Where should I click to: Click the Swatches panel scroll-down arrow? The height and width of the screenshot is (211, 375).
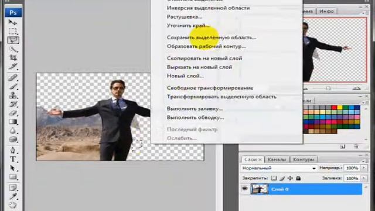pos(366,139)
